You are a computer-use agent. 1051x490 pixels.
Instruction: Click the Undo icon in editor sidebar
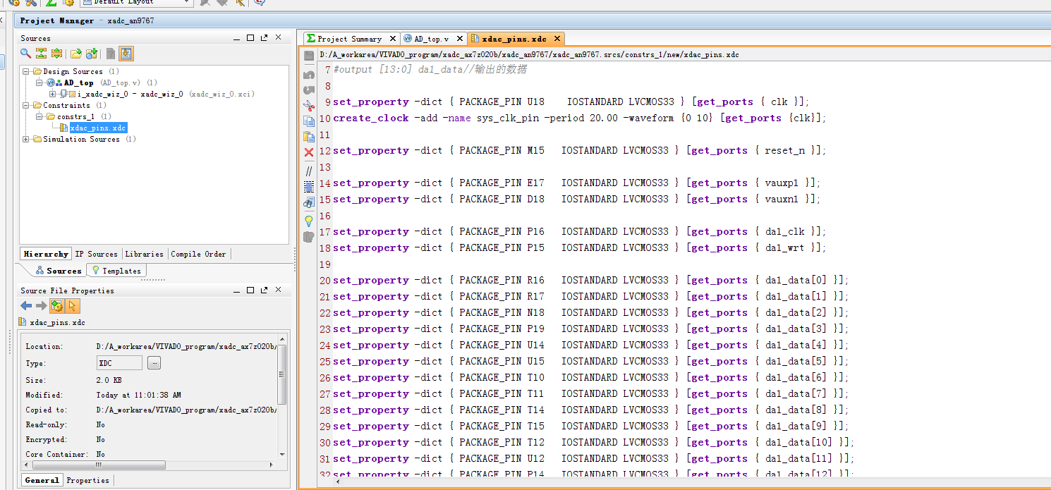[x=309, y=74]
